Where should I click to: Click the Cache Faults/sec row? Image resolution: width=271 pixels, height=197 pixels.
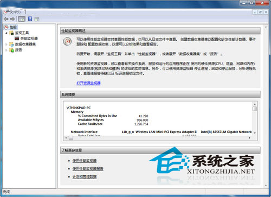point(90,124)
